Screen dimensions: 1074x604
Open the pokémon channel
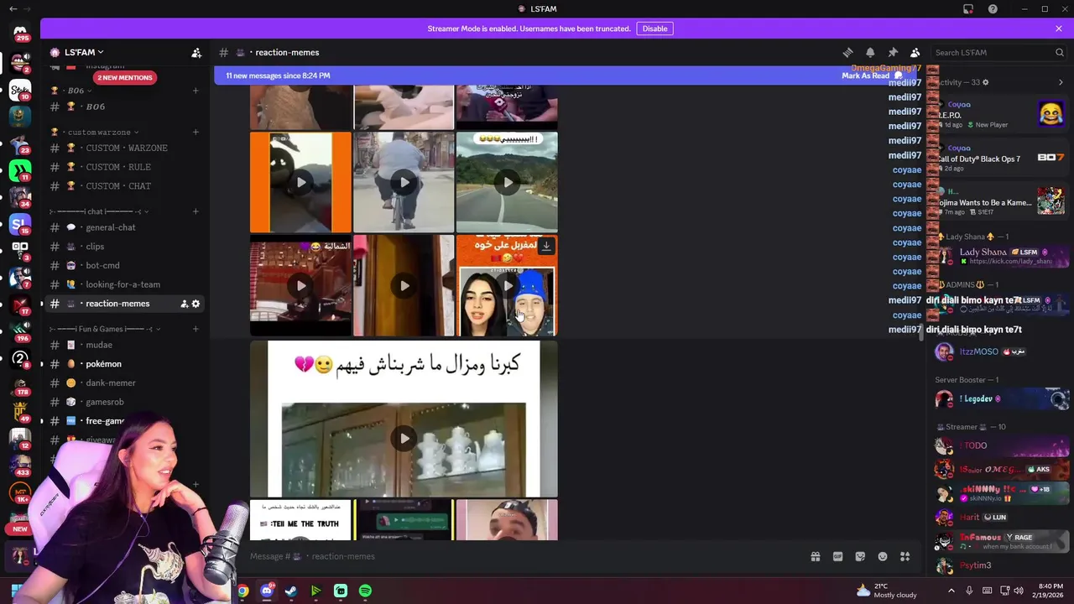[125, 364]
